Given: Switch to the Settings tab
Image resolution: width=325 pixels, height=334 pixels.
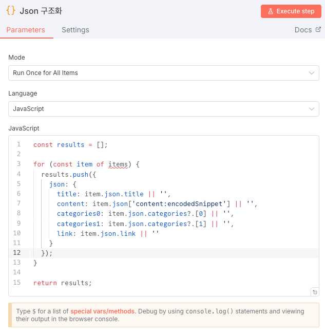Looking at the screenshot, I should 75,30.
